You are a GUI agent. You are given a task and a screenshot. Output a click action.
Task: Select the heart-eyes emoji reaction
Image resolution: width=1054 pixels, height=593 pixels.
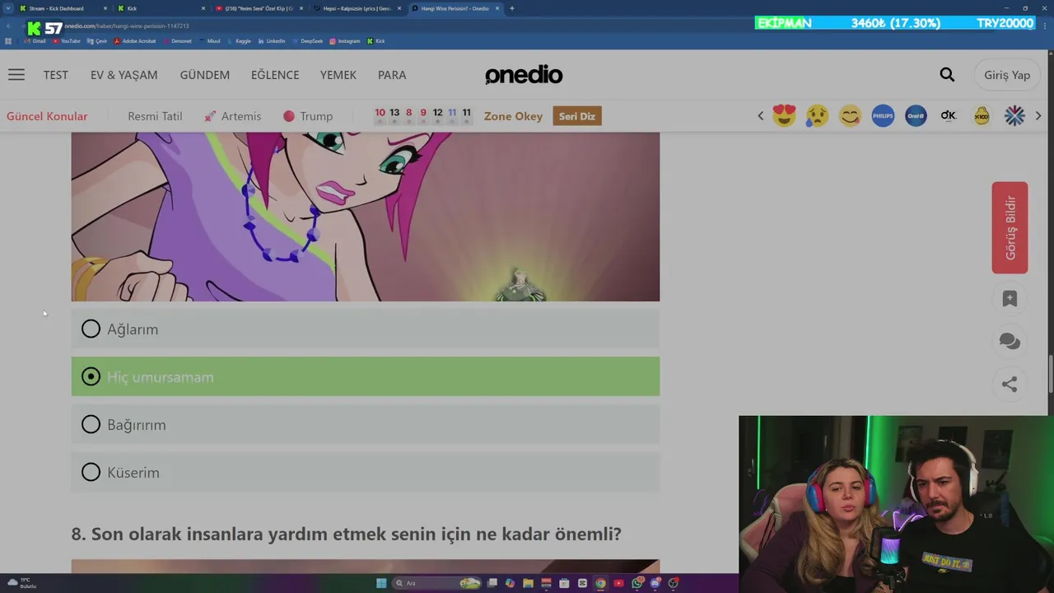coord(784,116)
